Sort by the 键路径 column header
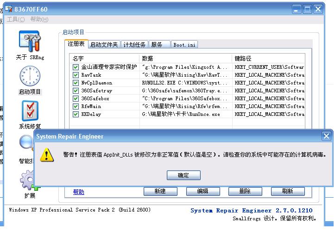Viewport: 335px width, 242px height. click(269, 58)
